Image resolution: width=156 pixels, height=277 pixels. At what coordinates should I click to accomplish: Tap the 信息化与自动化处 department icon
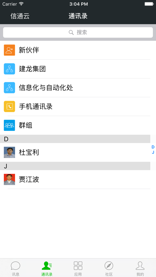pyautogui.click(x=9, y=88)
